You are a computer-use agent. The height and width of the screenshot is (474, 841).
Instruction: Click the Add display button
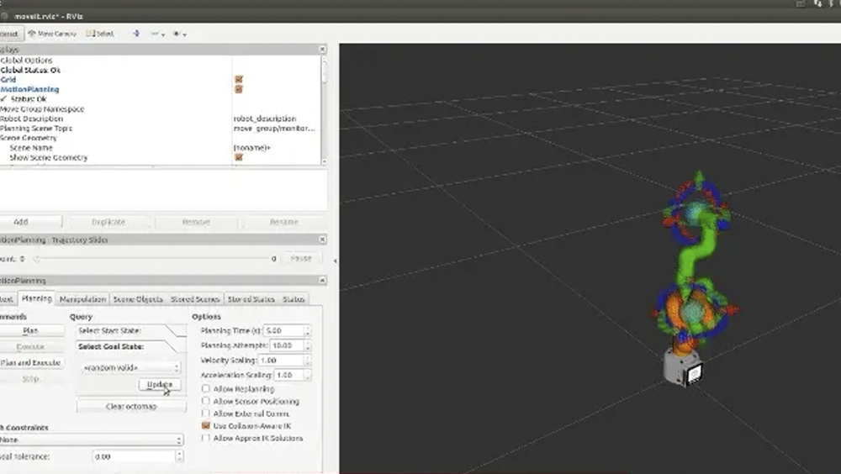(x=30, y=221)
